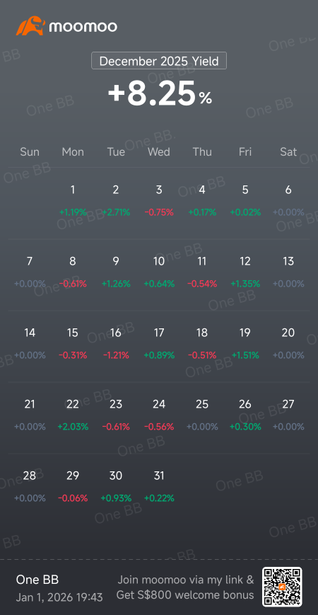
Task: Click day 16 showing -1.21% loss
Action: [x=116, y=343]
